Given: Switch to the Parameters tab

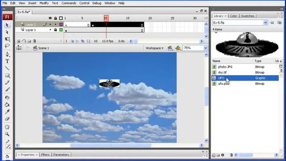Looking at the screenshot, I should (x=61, y=155).
